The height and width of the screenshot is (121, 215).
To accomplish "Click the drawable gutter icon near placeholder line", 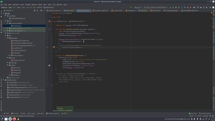I will 49,66.
